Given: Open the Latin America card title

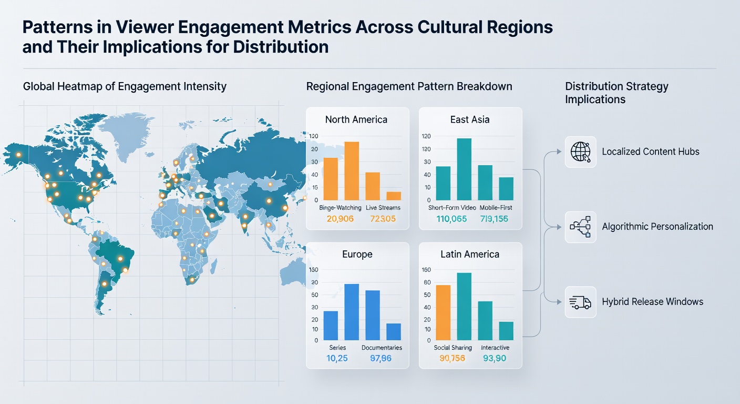Looking at the screenshot, I should 470,254.
